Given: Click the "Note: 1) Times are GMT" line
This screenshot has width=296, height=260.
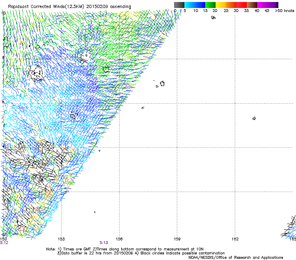Looking at the screenshot, I should point(124,249).
